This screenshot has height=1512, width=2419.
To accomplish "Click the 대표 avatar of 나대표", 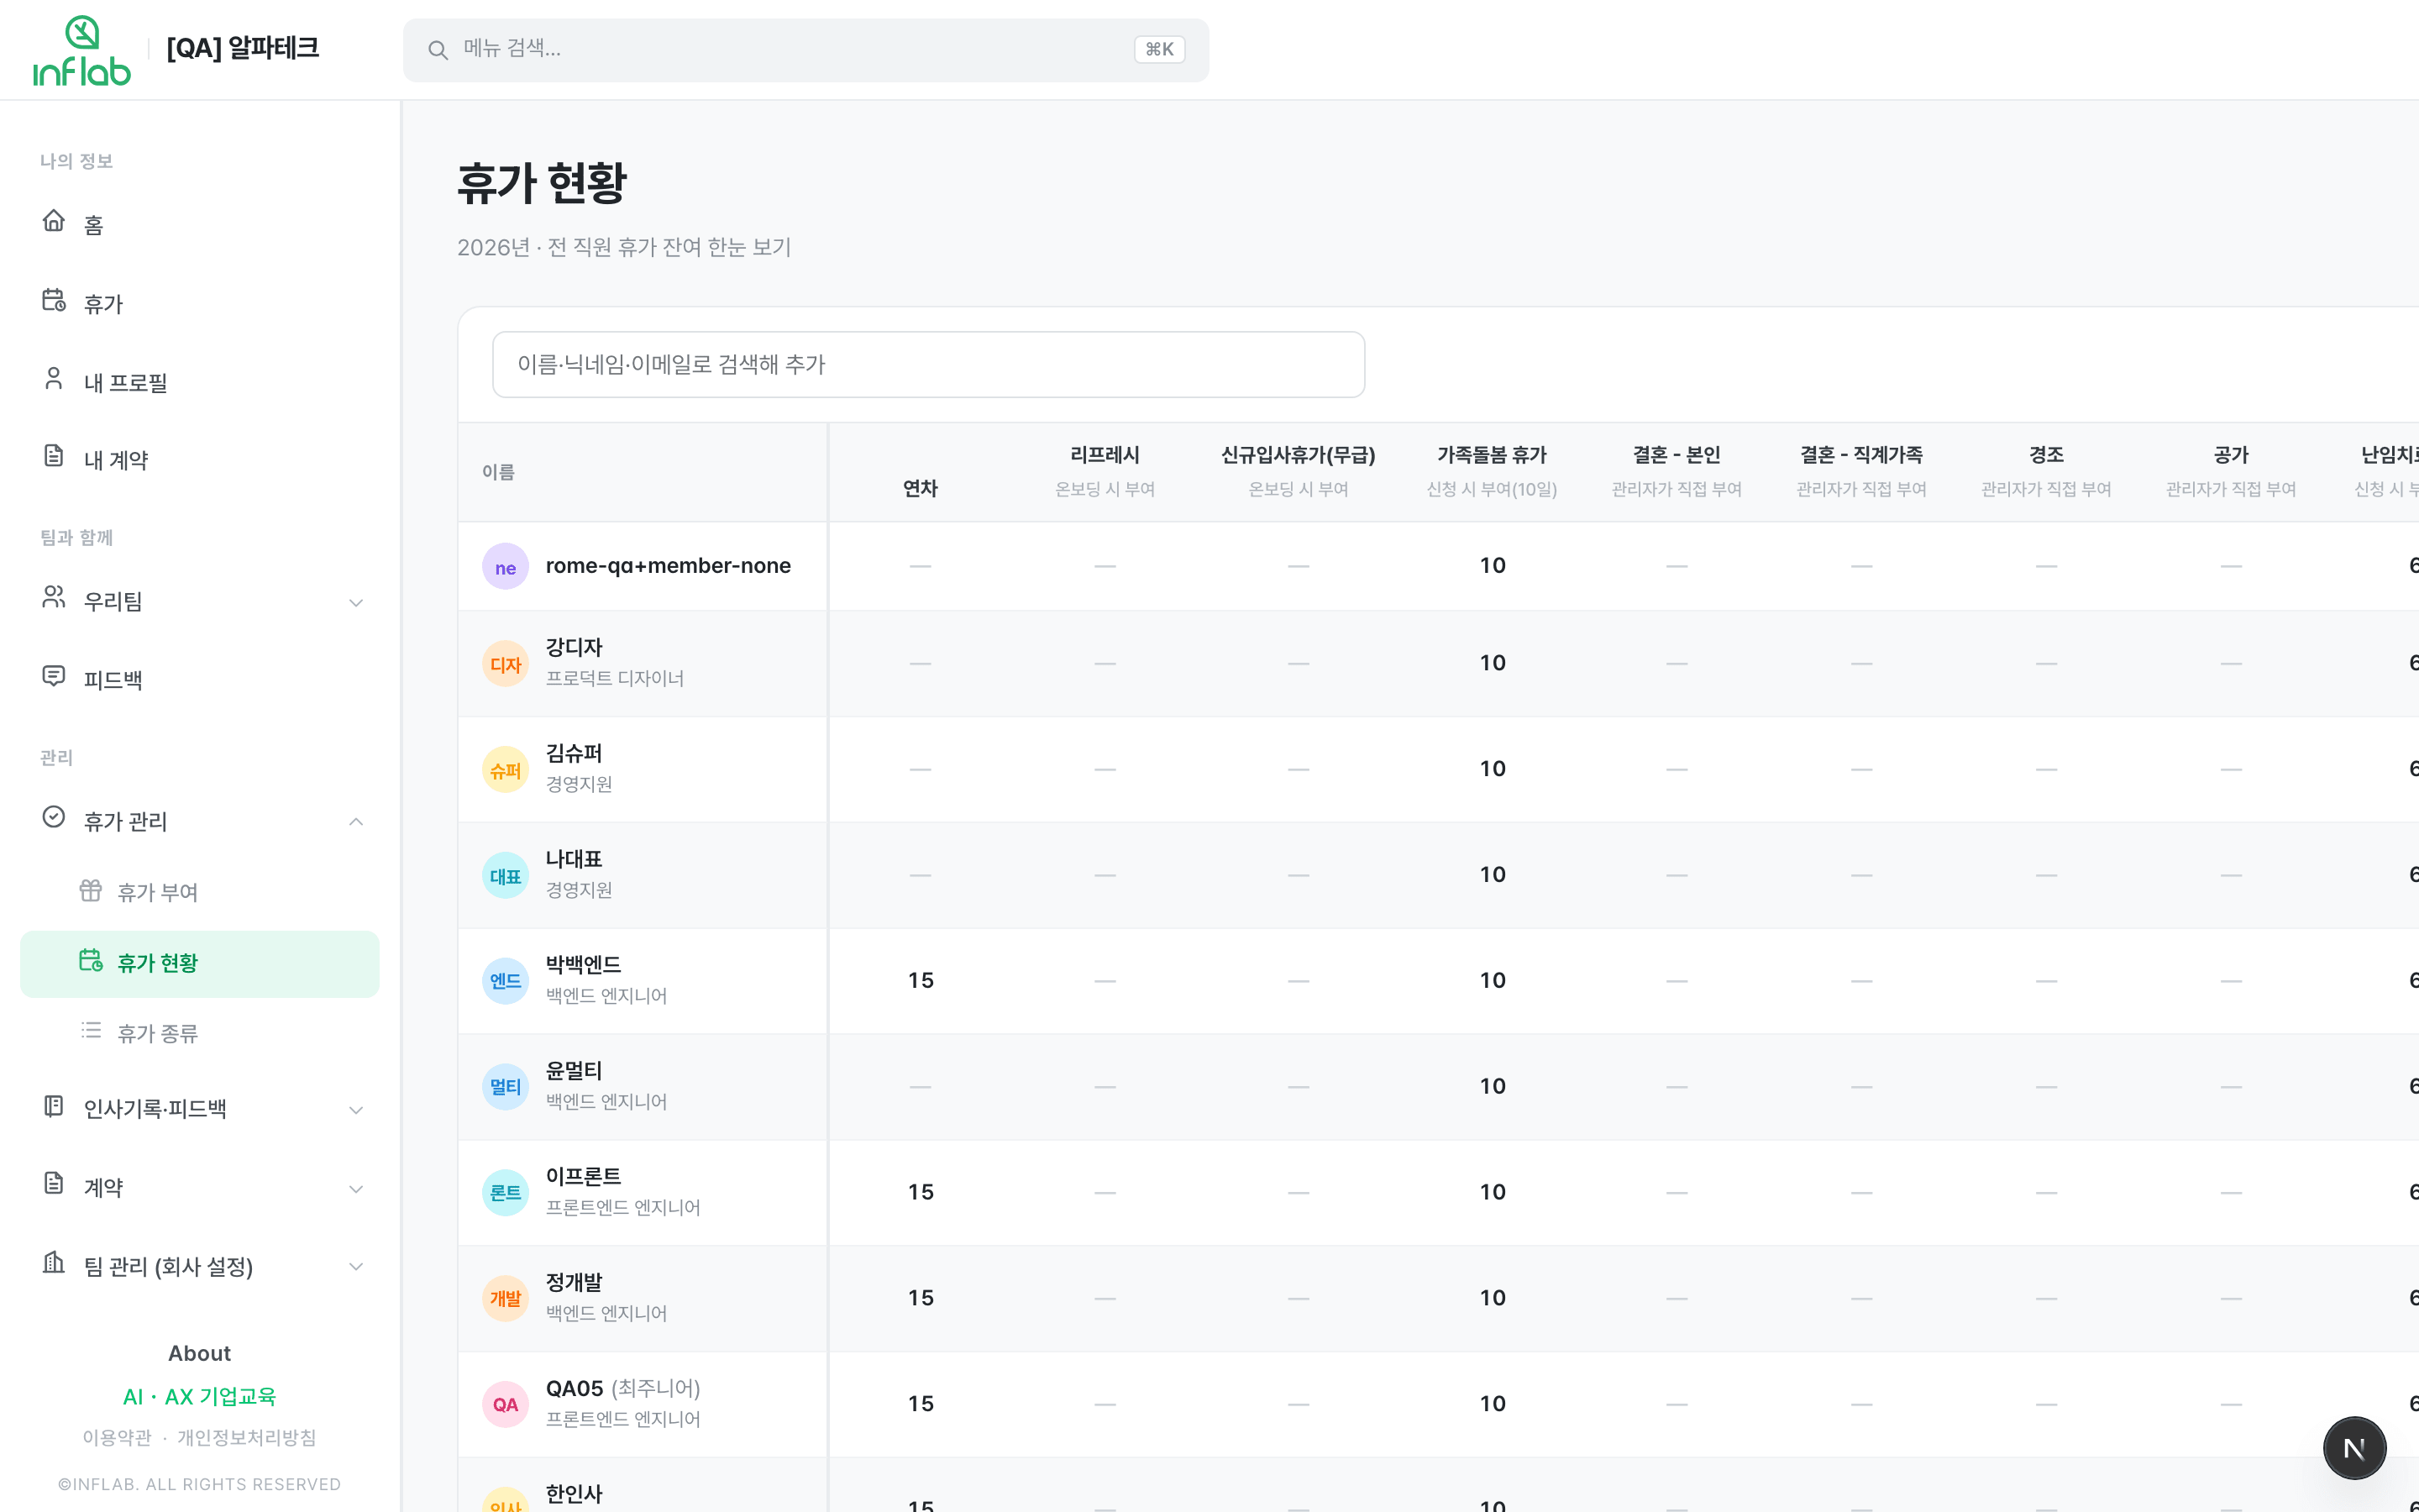I will tap(506, 876).
